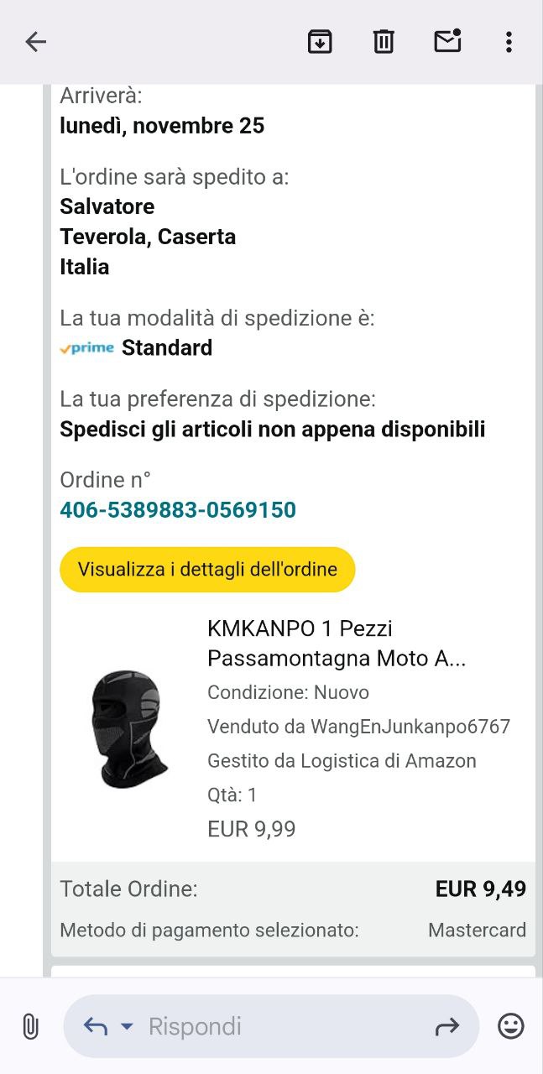Tap the forward arrow icon
543x1074 pixels.
pyautogui.click(x=447, y=1026)
